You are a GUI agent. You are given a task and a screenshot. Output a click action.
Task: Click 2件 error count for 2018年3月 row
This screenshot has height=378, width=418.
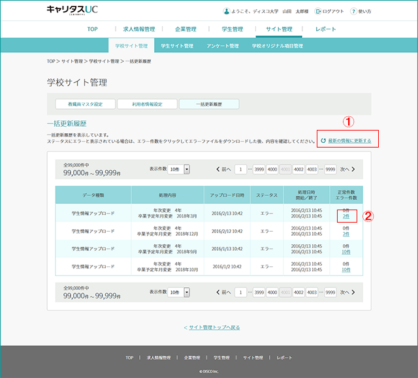pos(346,216)
